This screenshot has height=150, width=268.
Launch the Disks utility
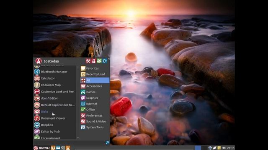[54, 112]
